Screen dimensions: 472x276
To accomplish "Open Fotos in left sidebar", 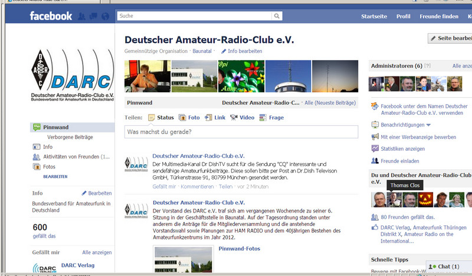I will [x=49, y=167].
